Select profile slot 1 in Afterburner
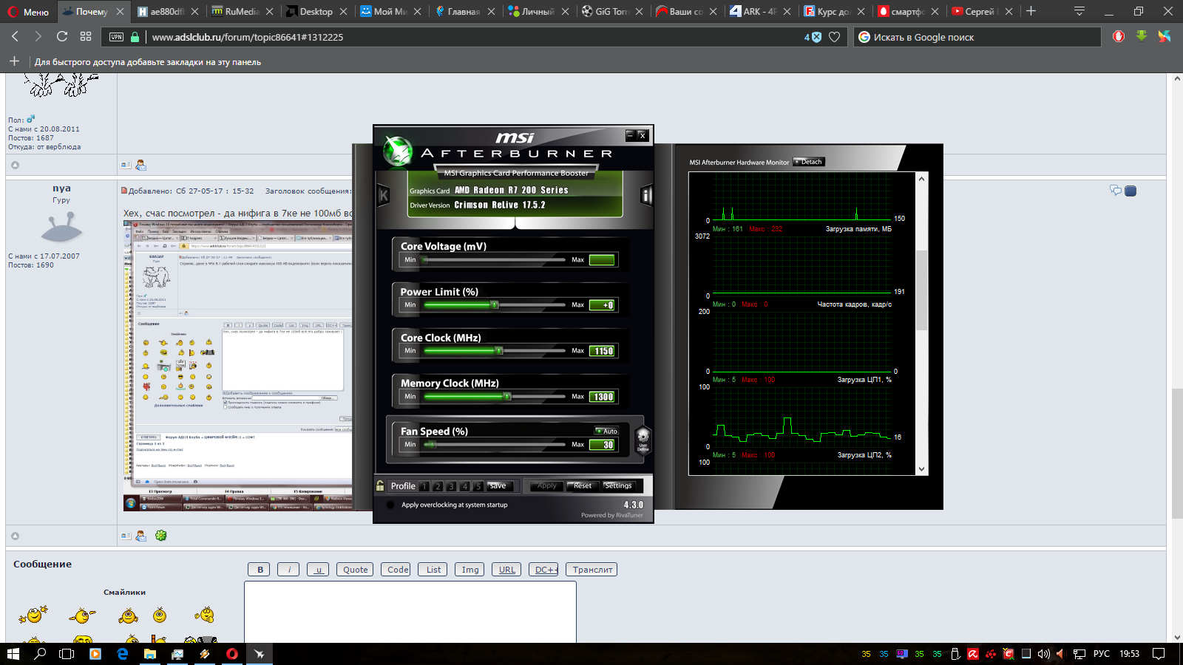This screenshot has width=1183, height=665. [x=424, y=486]
